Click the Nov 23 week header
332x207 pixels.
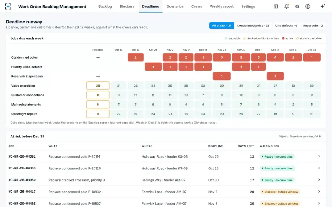[222, 50]
